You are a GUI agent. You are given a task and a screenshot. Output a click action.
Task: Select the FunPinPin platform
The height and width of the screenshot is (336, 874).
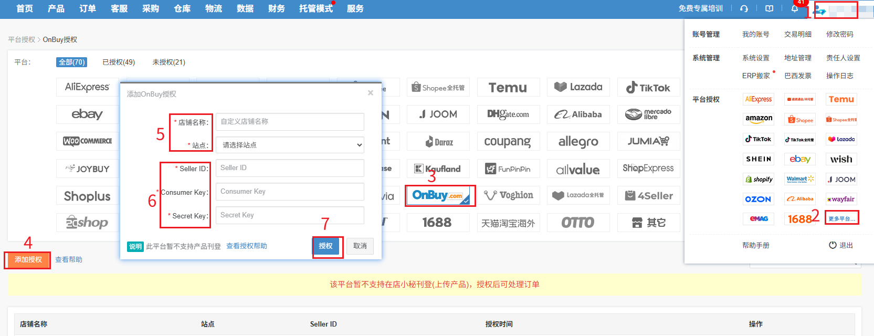click(508, 169)
